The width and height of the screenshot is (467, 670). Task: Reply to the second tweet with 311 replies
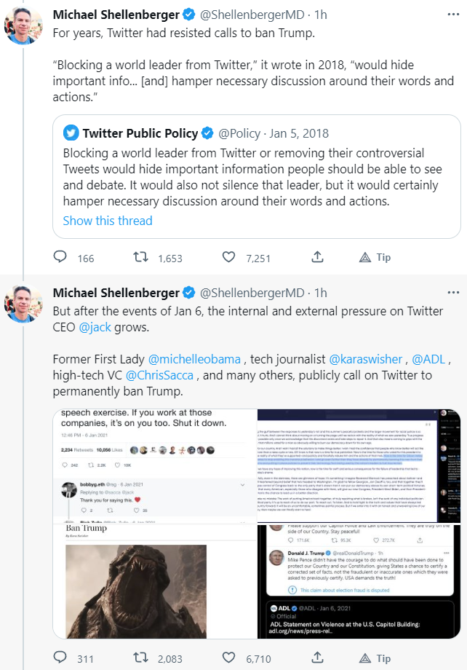[62, 659]
